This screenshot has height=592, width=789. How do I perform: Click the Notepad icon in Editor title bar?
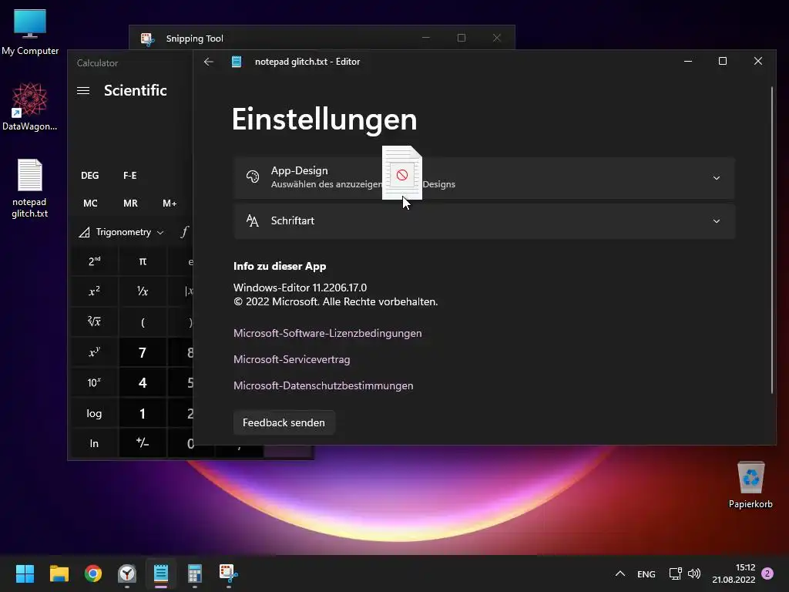click(237, 62)
